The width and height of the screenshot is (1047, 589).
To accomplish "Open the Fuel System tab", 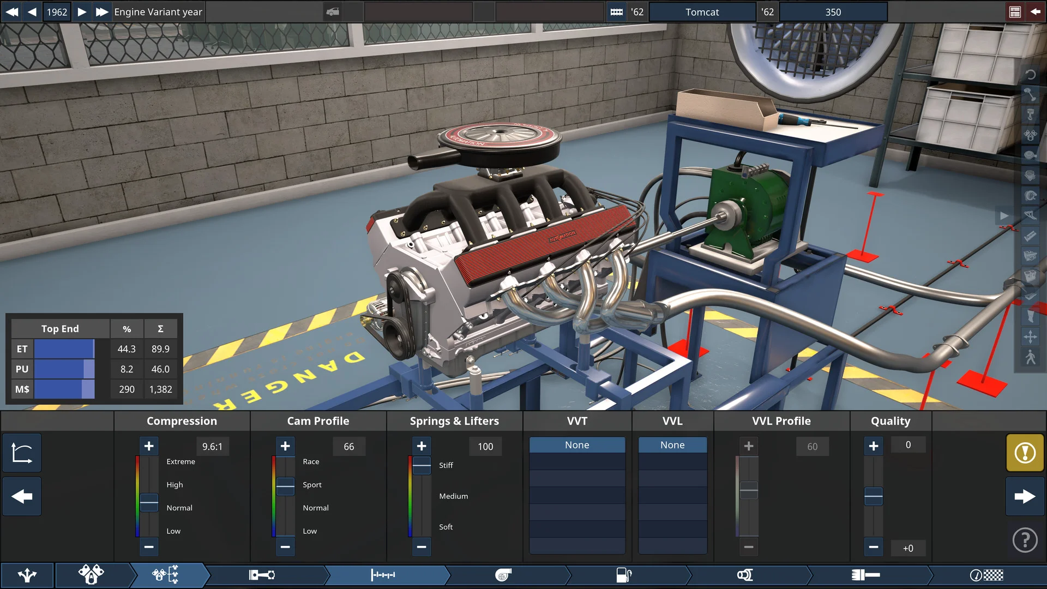I will [623, 575].
